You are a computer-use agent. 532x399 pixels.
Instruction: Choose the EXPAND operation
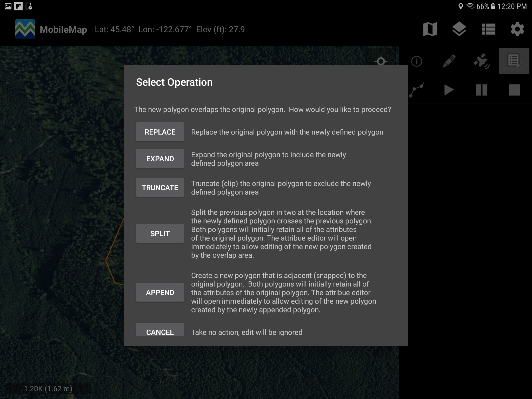(x=160, y=159)
